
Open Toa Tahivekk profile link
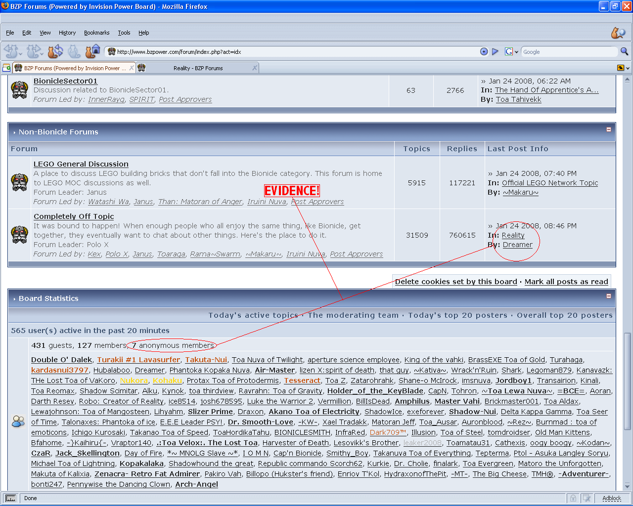[519, 99]
